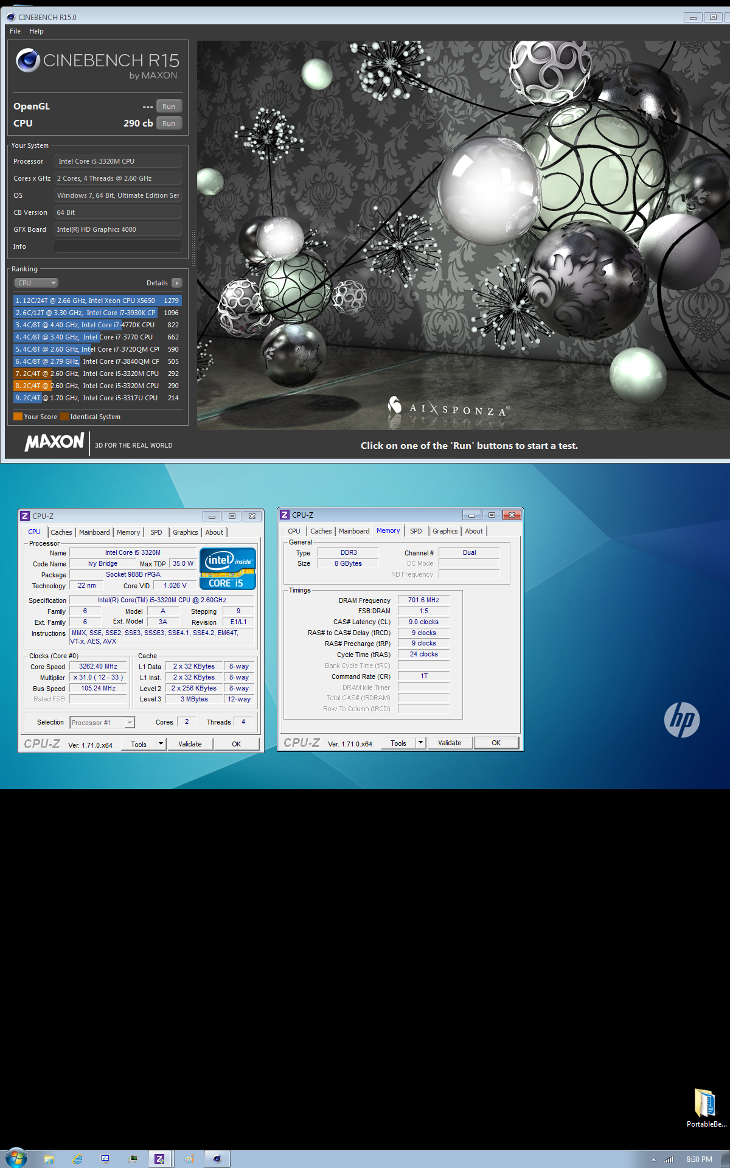Click the circuit board taskbar icon
Viewport: 730px width, 1168px height.
click(x=133, y=1159)
